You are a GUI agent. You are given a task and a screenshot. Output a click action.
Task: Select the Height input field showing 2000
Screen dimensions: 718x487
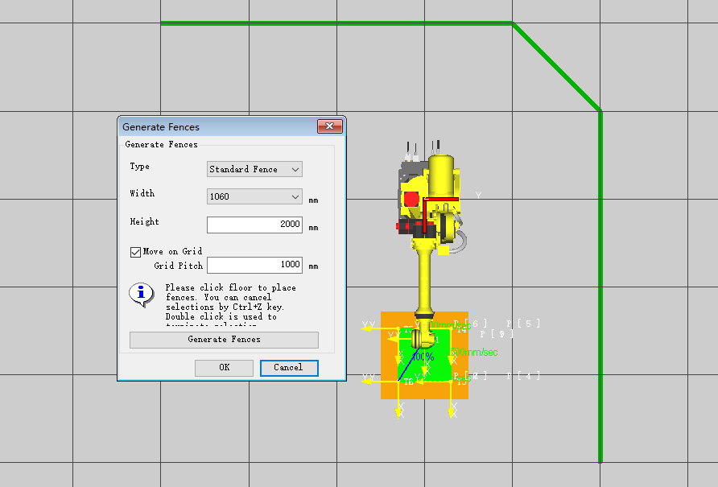click(254, 224)
